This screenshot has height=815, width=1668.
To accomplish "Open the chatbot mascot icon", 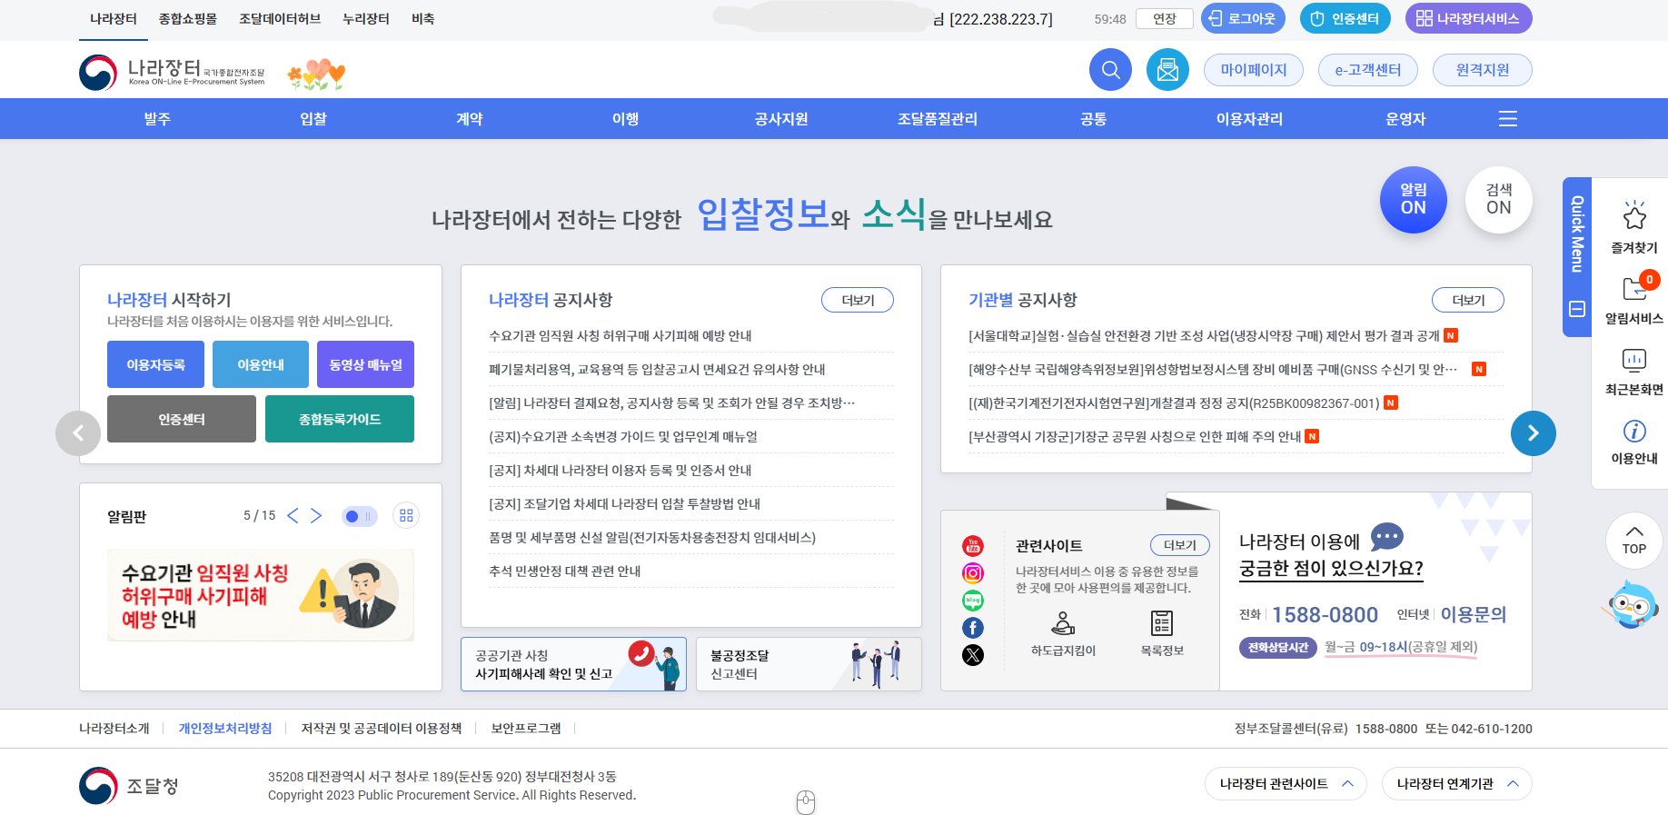I will pyautogui.click(x=1633, y=606).
